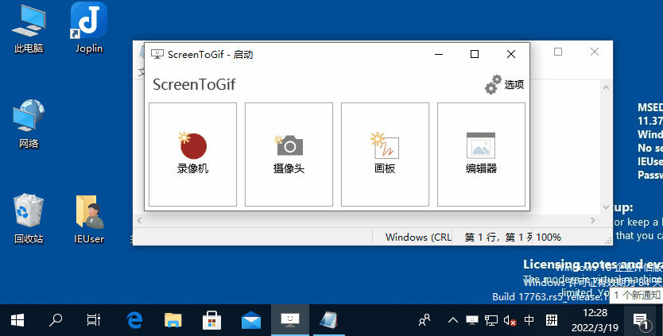Screen dimensions: 663x336
Task: Open the Recorder (录像机) in ScreenToGif
Action: 193,154
